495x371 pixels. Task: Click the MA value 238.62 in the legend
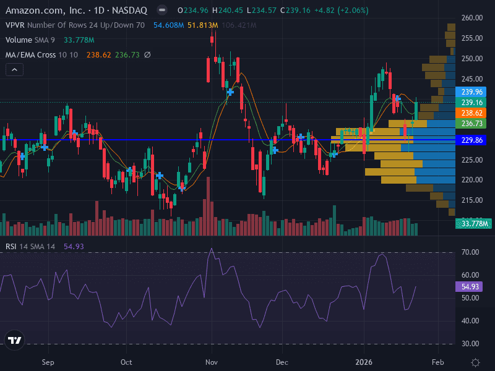pos(99,55)
